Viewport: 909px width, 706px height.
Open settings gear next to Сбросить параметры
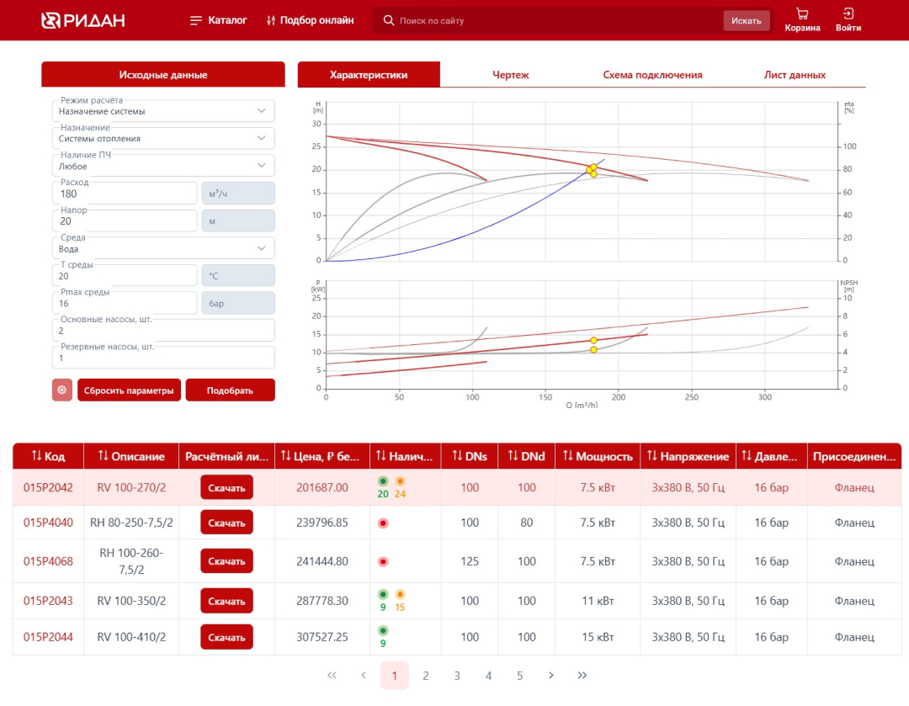click(x=62, y=390)
